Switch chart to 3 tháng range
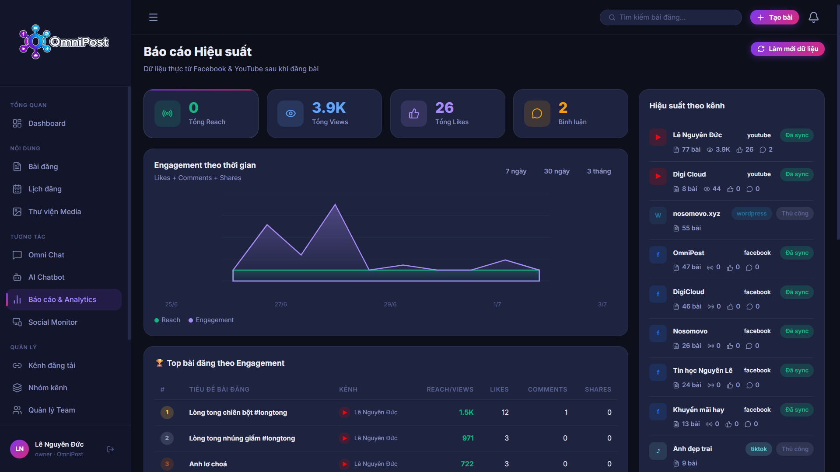 [x=599, y=171]
